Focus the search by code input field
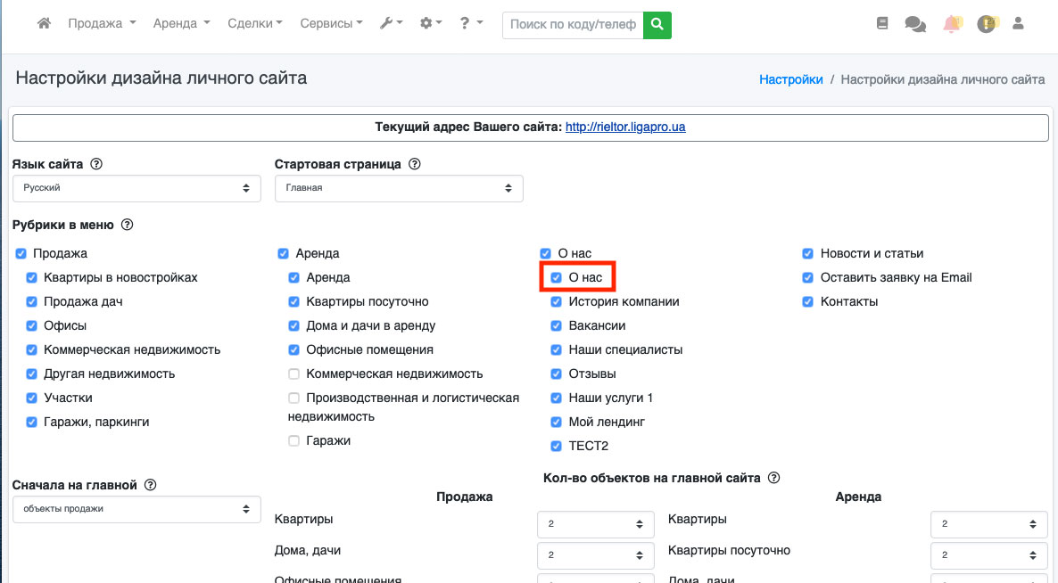 572,25
